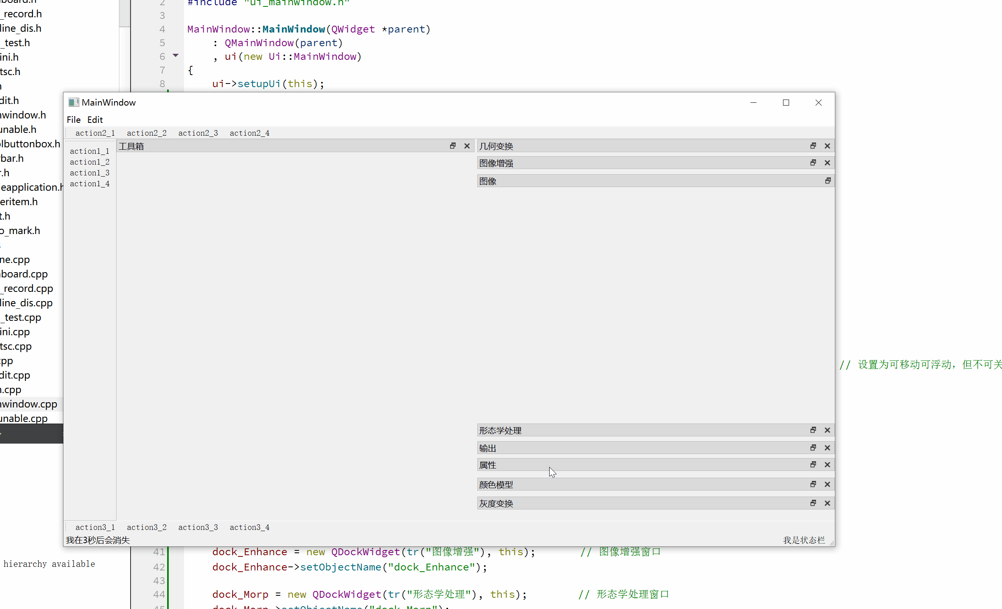Float the 工具箱 dock panel
This screenshot has height=609, width=1002.
(x=453, y=146)
